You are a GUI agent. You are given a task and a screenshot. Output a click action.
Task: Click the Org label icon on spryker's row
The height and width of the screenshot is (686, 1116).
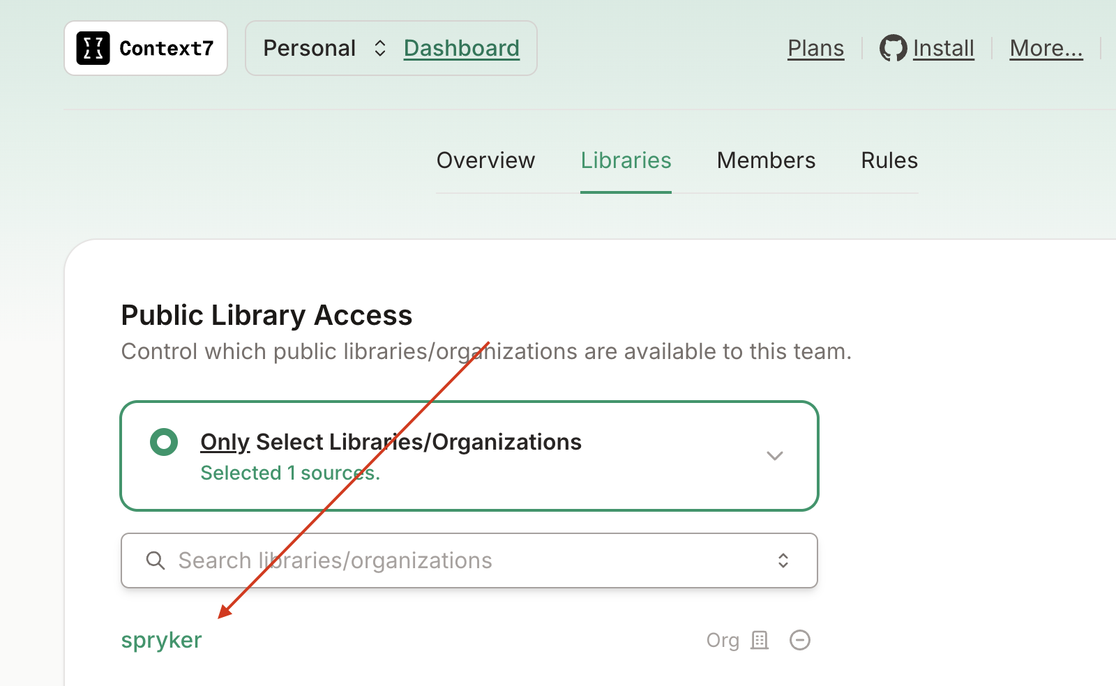point(722,639)
